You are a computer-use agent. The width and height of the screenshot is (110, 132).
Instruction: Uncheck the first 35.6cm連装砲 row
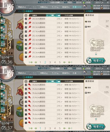point(26,85)
